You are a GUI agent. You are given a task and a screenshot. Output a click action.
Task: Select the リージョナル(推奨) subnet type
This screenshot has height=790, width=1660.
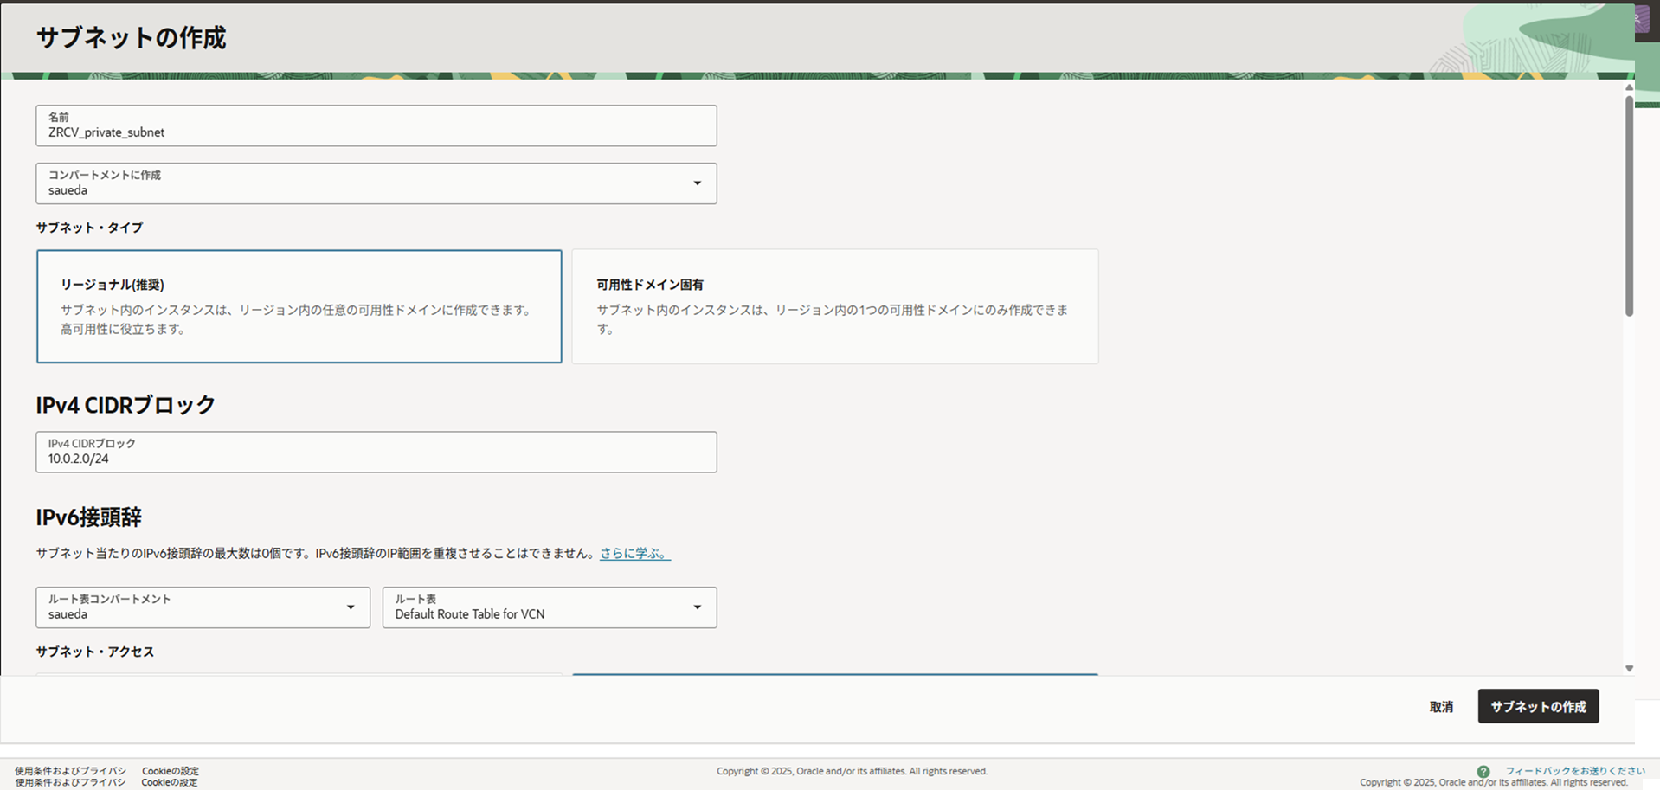click(x=299, y=306)
